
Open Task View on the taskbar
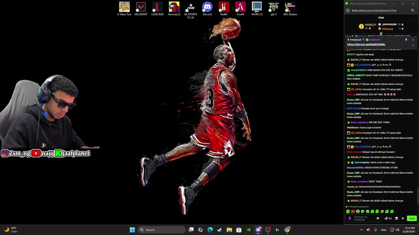[191, 230]
